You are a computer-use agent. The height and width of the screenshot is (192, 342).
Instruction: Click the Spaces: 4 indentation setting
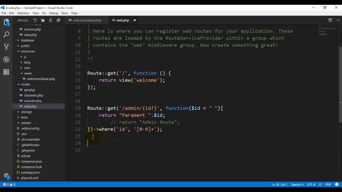coord(297,185)
